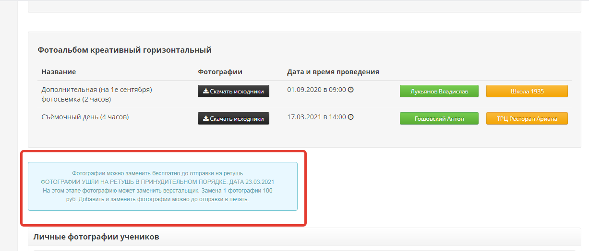Open photographer Гошовский Антон
The image size is (589, 251).
click(x=439, y=118)
